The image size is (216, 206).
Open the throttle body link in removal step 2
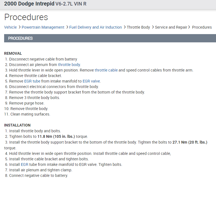click(69, 65)
